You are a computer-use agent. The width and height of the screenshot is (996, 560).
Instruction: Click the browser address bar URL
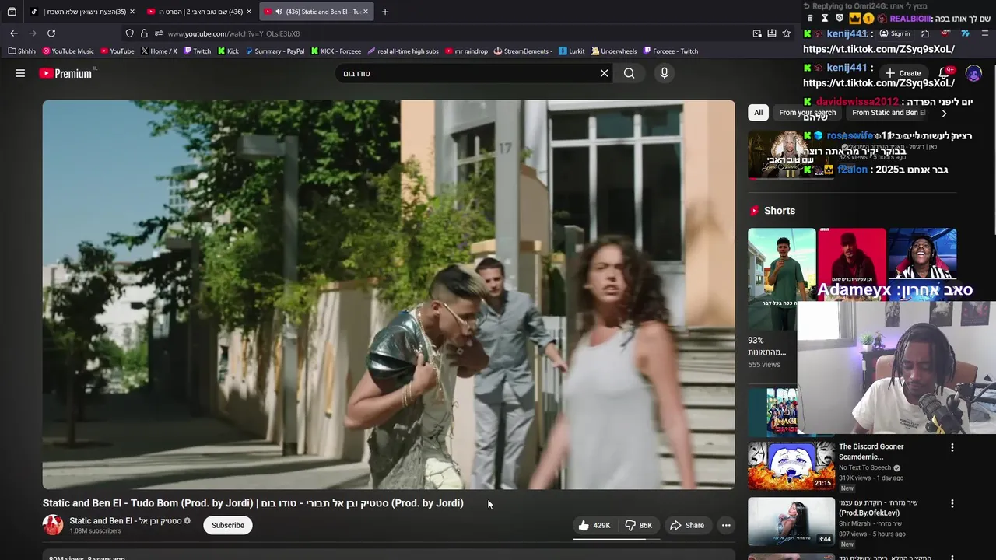(x=233, y=33)
